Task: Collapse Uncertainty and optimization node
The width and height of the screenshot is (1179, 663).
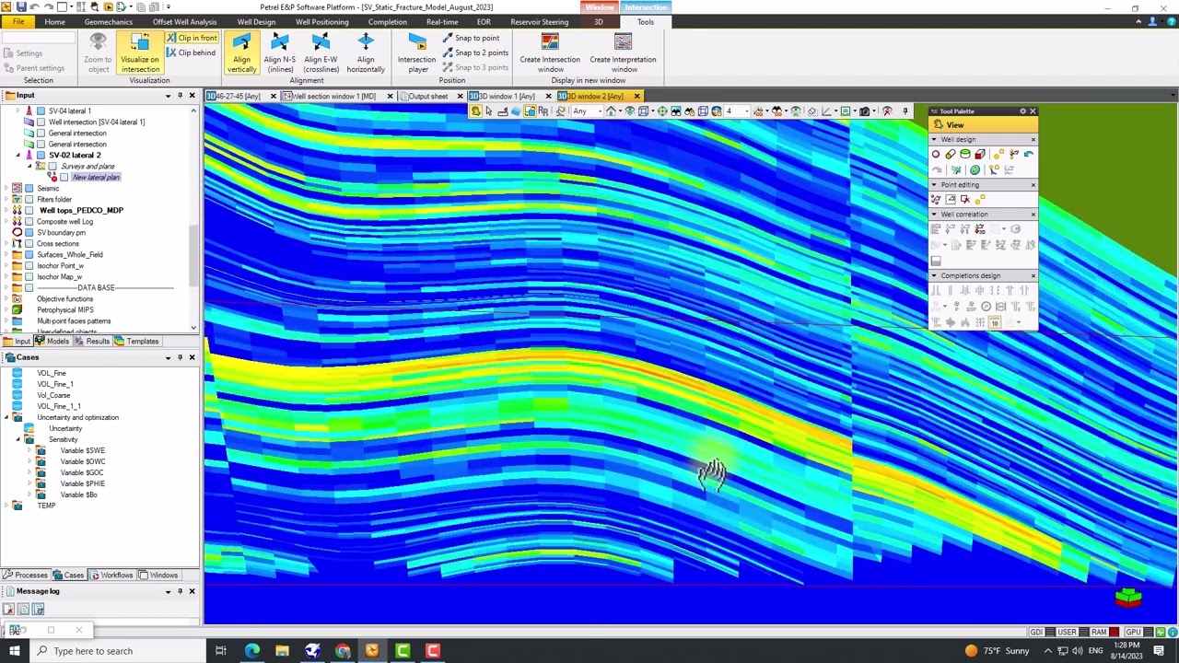Action: click(x=6, y=417)
